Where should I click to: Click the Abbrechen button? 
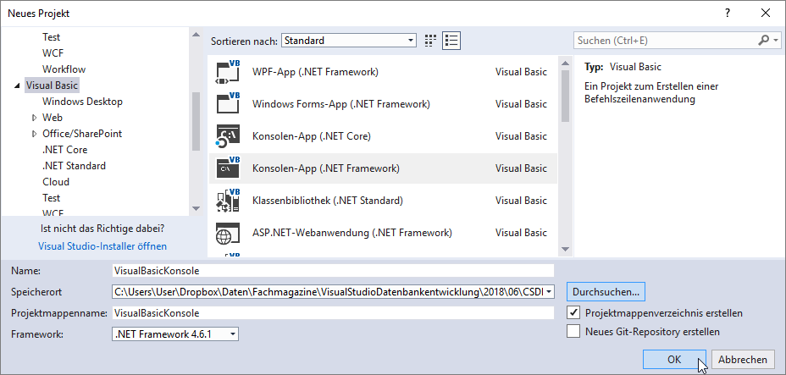pos(743,360)
